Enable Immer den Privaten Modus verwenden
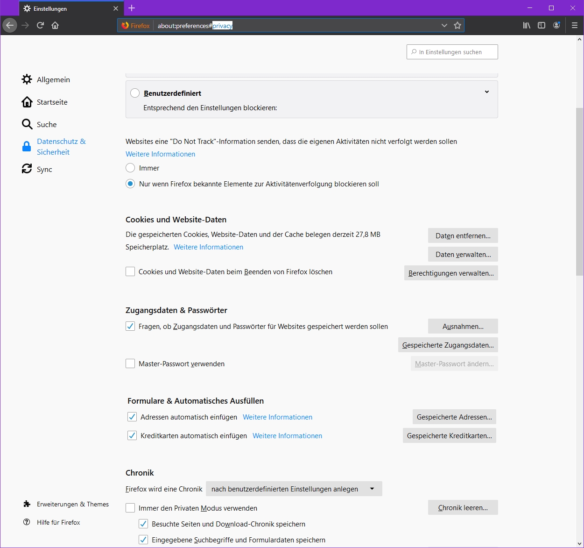584x548 pixels. tap(130, 508)
